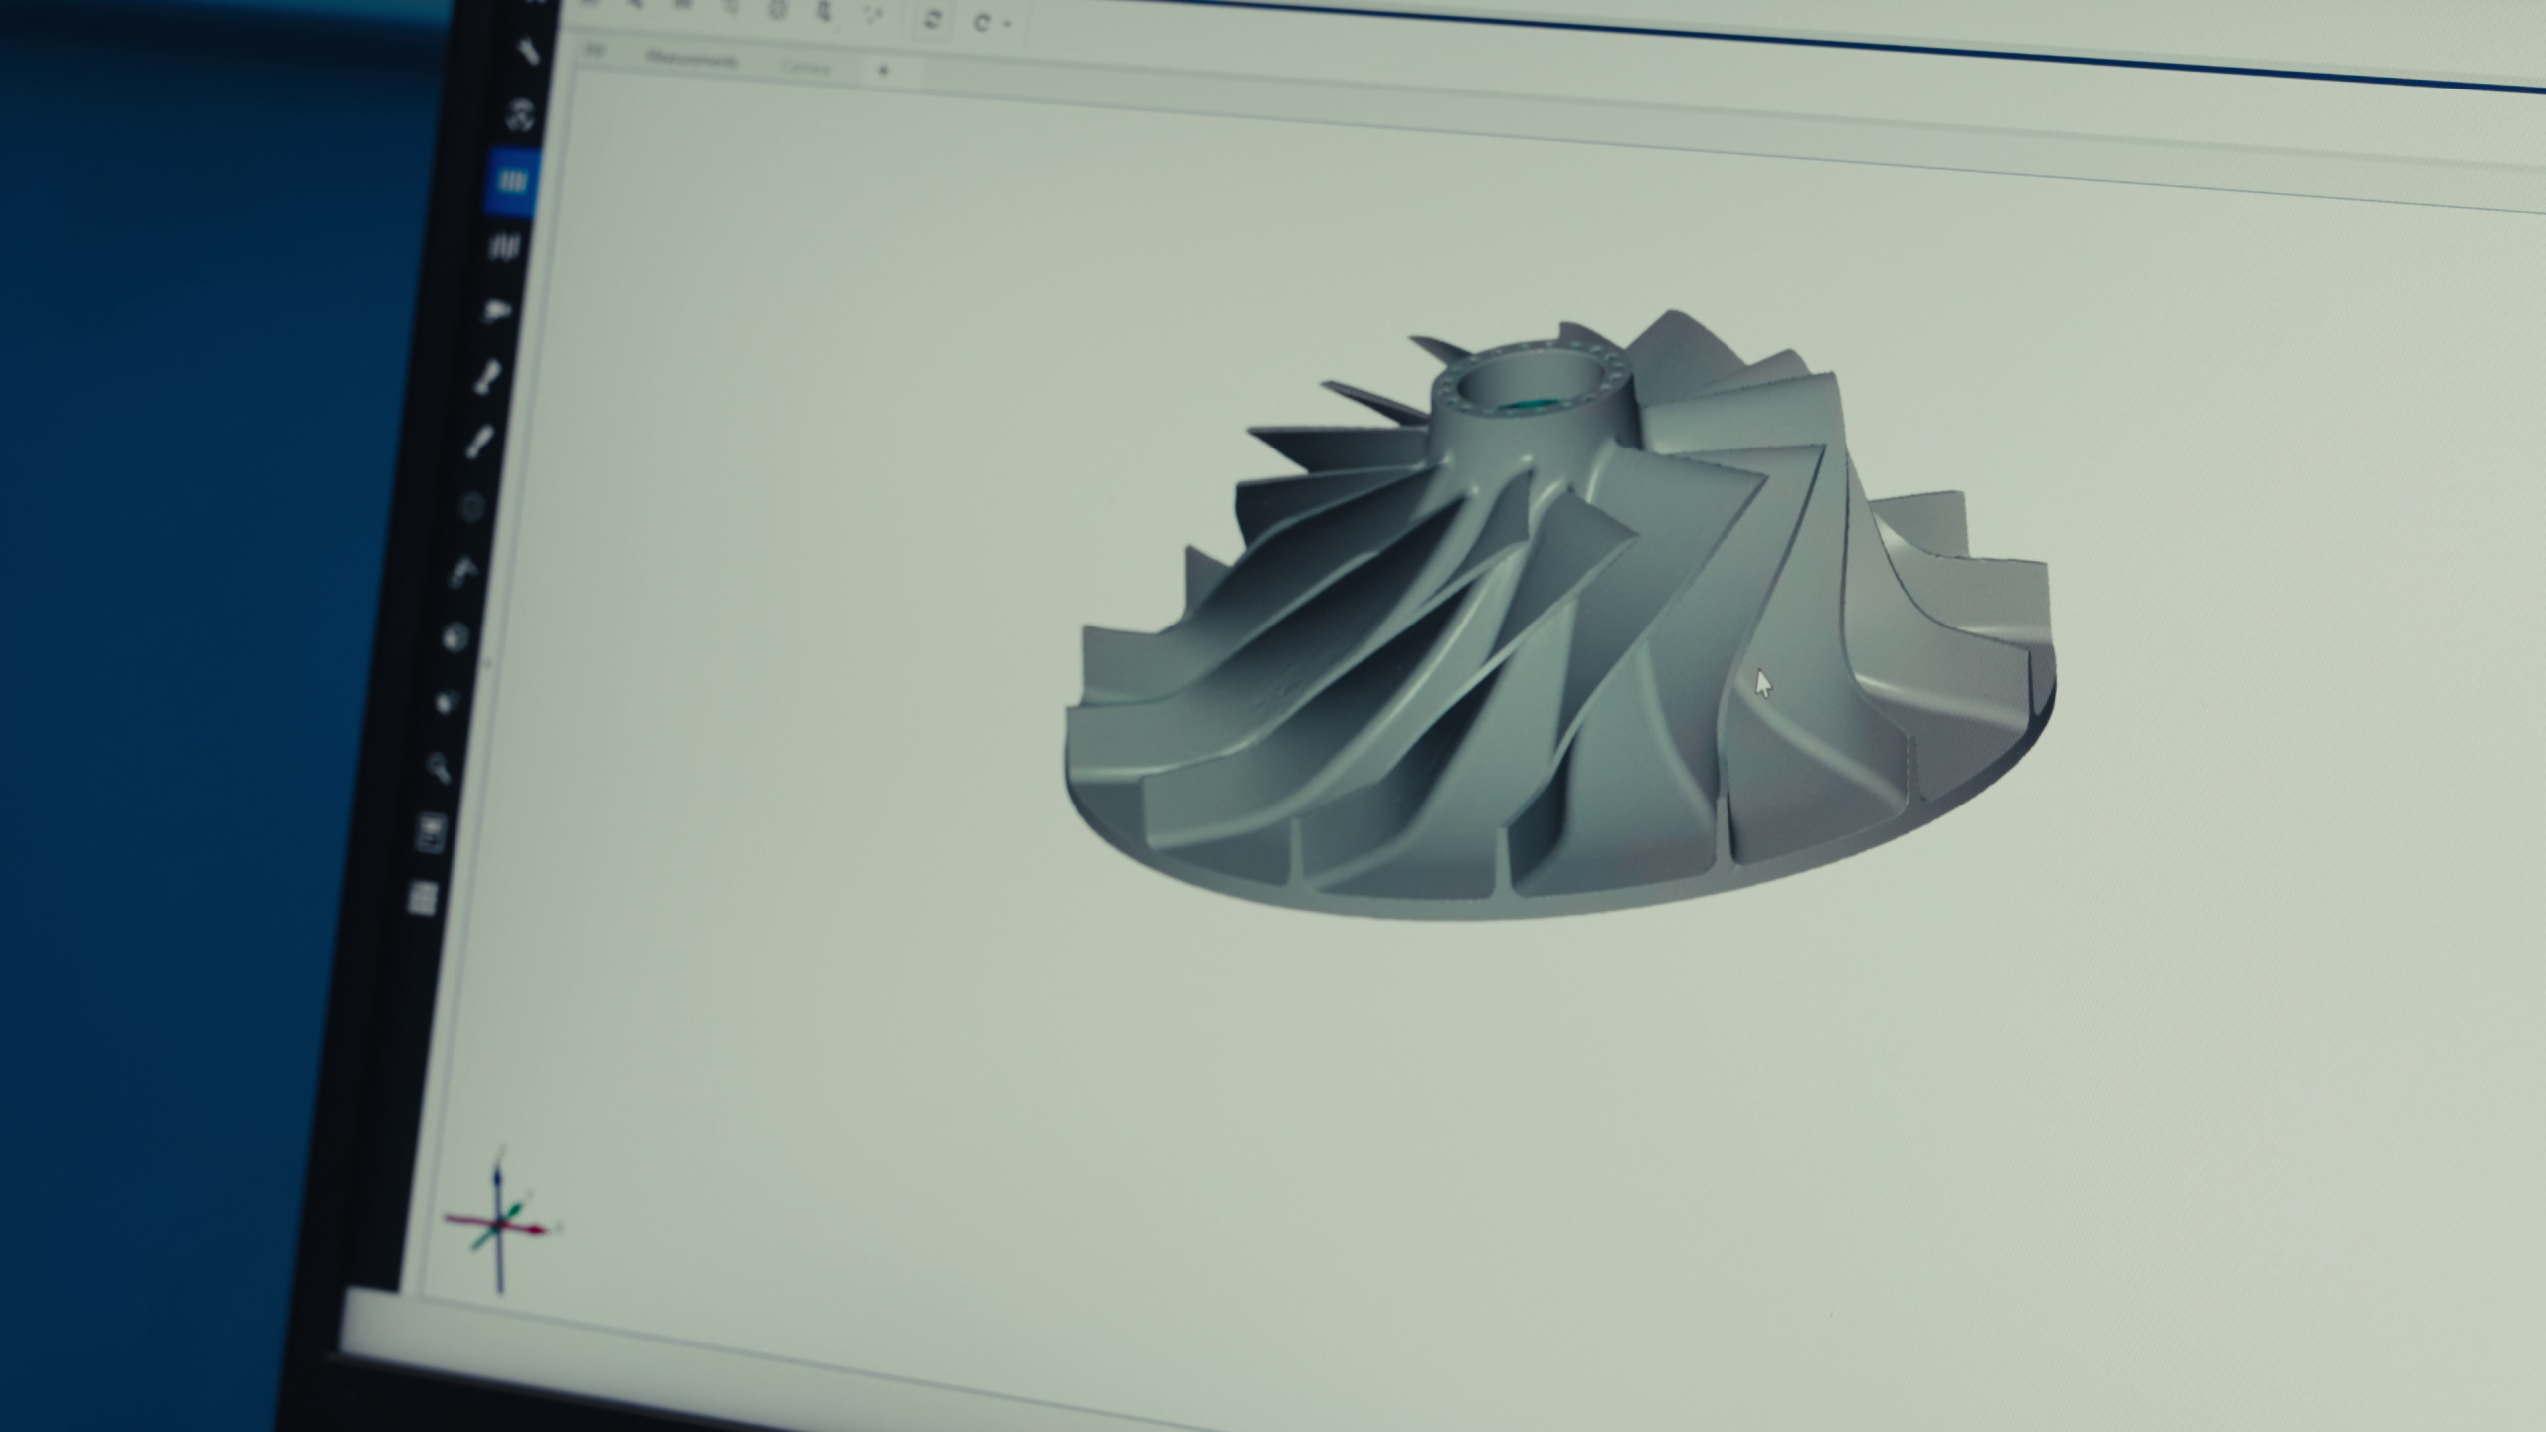
Task: Add a new tab with the plus button
Action: pyautogui.click(x=883, y=70)
